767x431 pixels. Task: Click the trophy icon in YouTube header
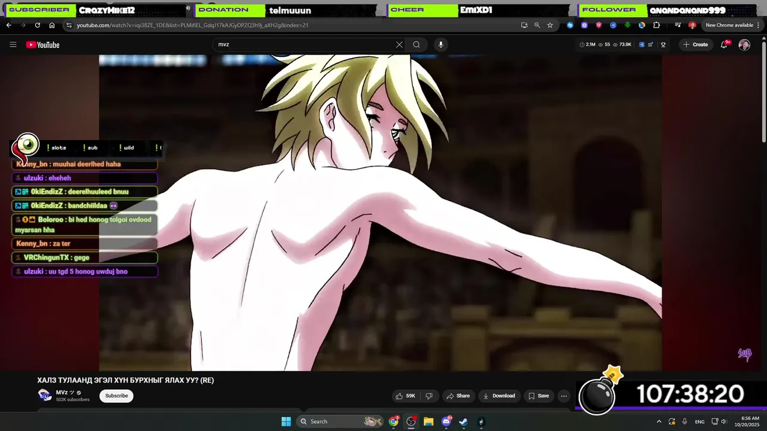[x=663, y=44]
